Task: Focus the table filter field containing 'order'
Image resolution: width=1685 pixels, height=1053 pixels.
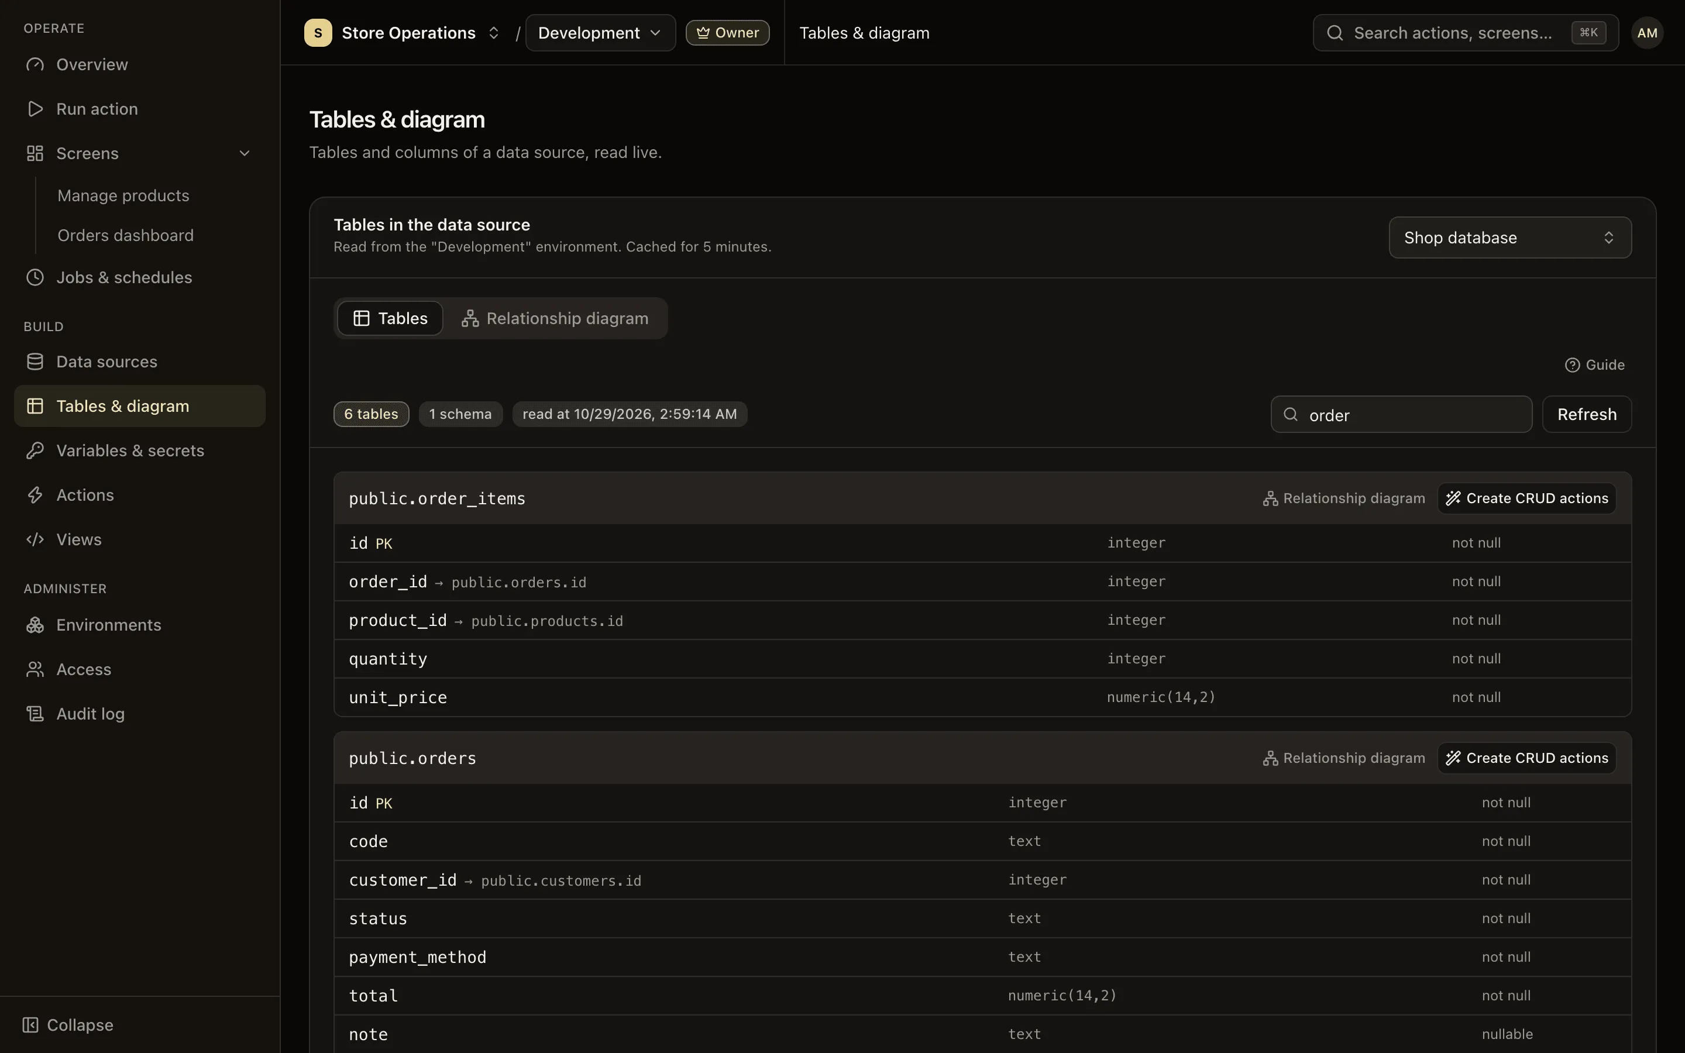Action: point(1401,414)
